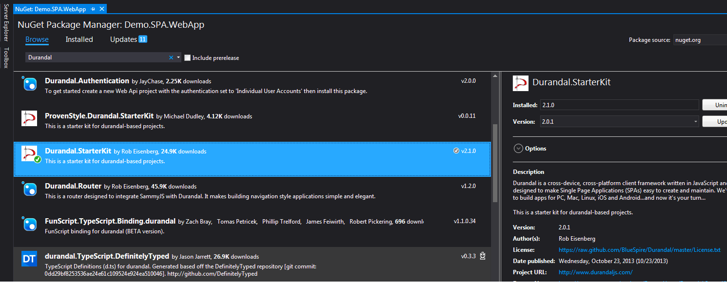Click the Updates count badge 11
The height and width of the screenshot is (284, 727).
[143, 39]
